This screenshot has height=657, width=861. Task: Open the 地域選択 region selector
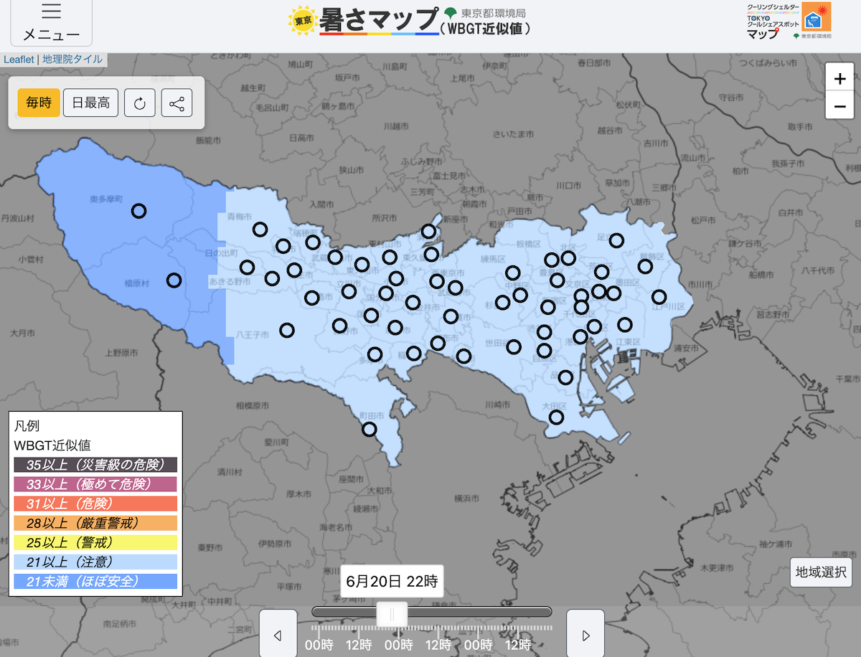pyautogui.click(x=821, y=572)
